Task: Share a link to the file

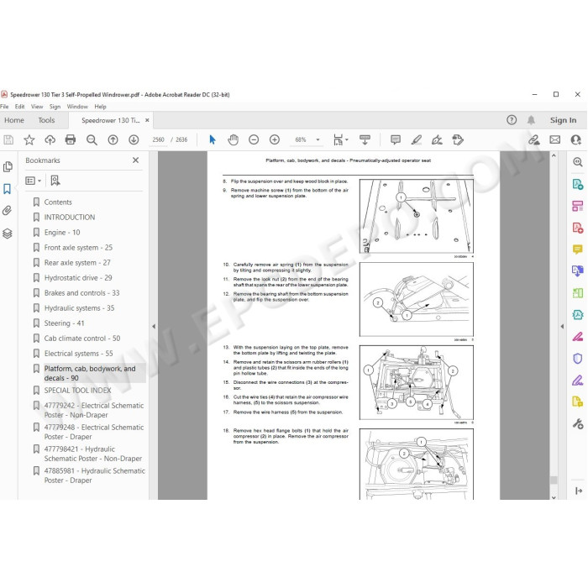Action: (533, 140)
